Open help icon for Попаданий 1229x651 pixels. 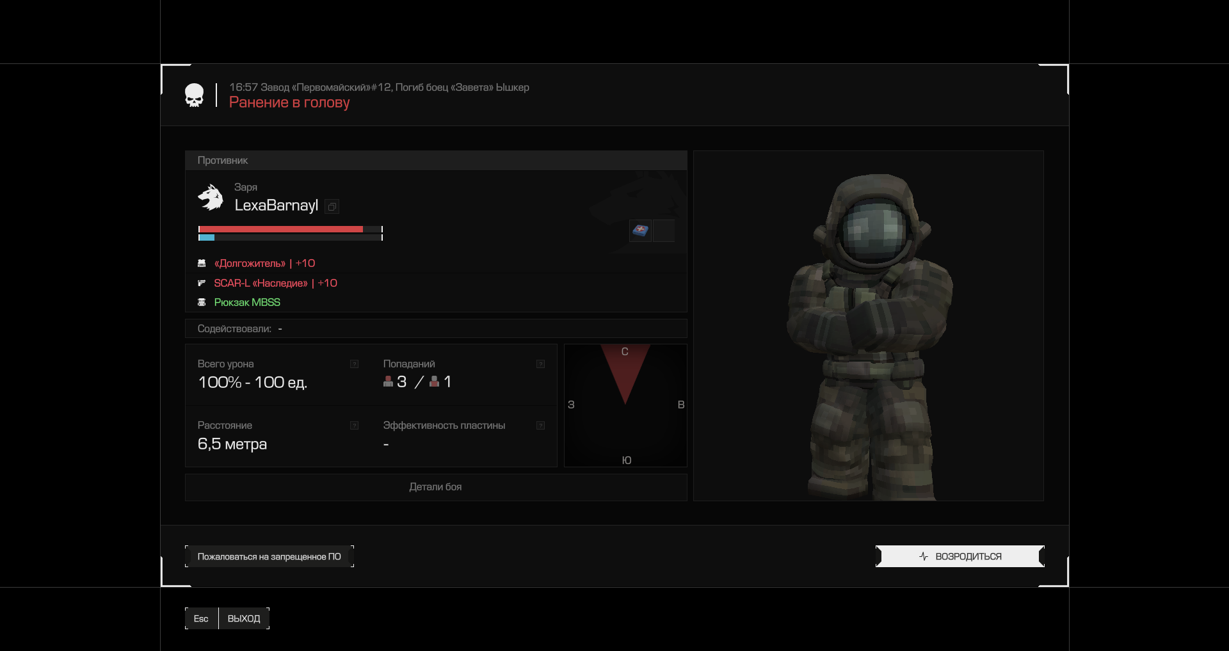(540, 364)
